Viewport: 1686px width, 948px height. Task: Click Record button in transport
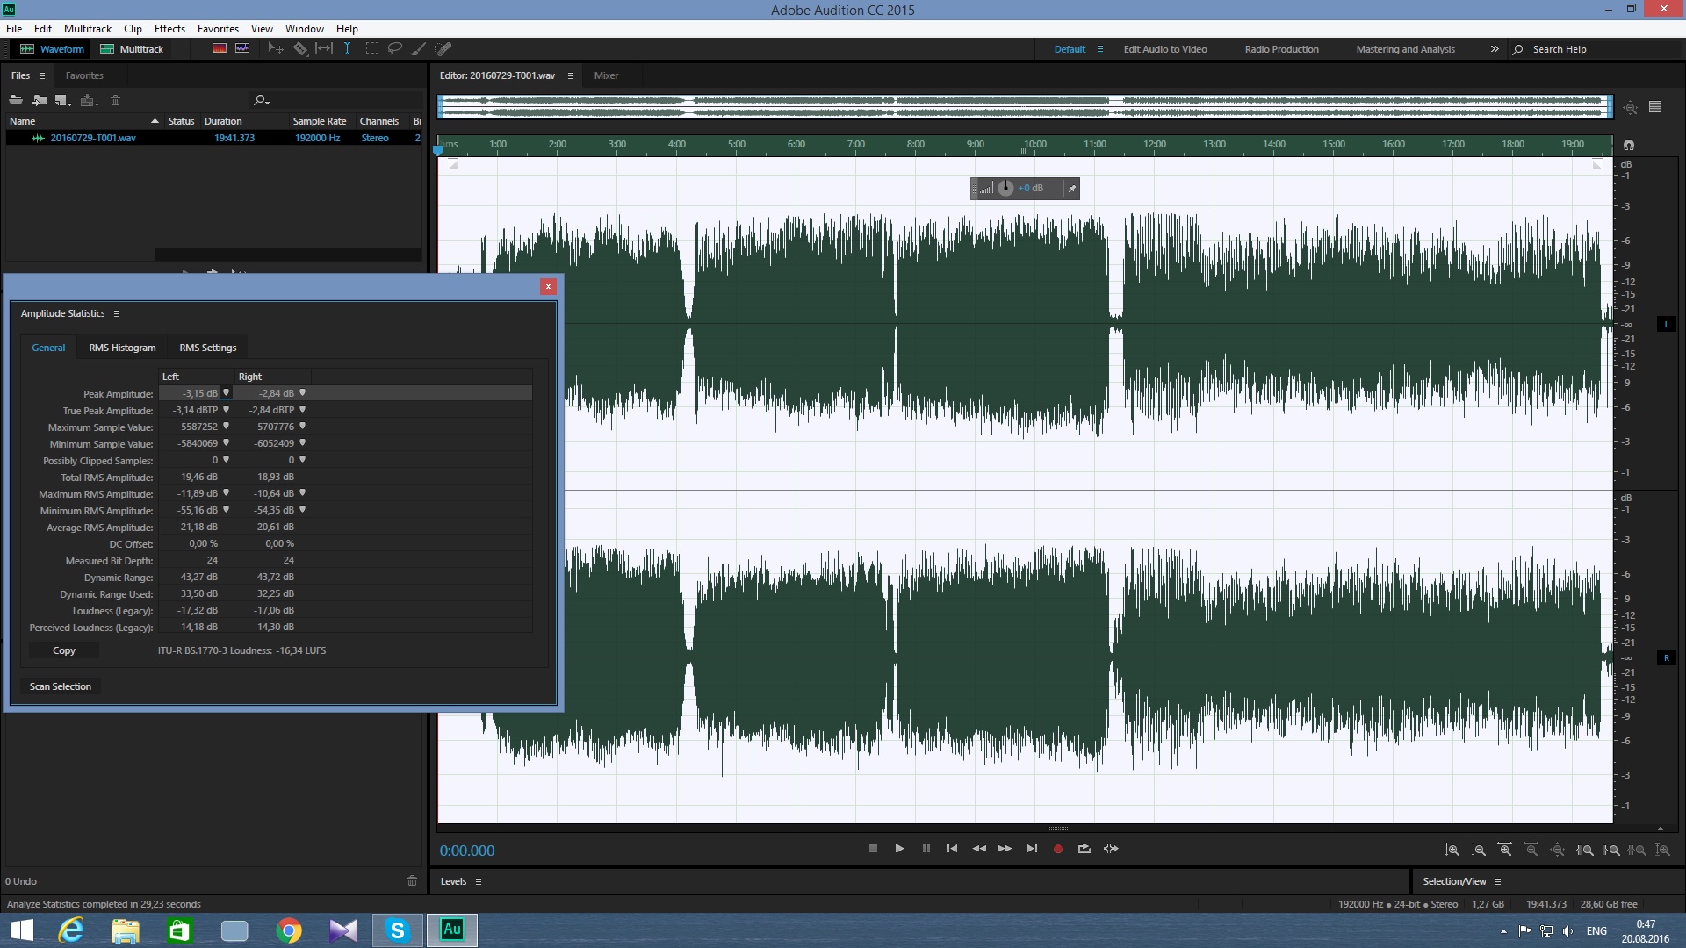click(x=1058, y=849)
